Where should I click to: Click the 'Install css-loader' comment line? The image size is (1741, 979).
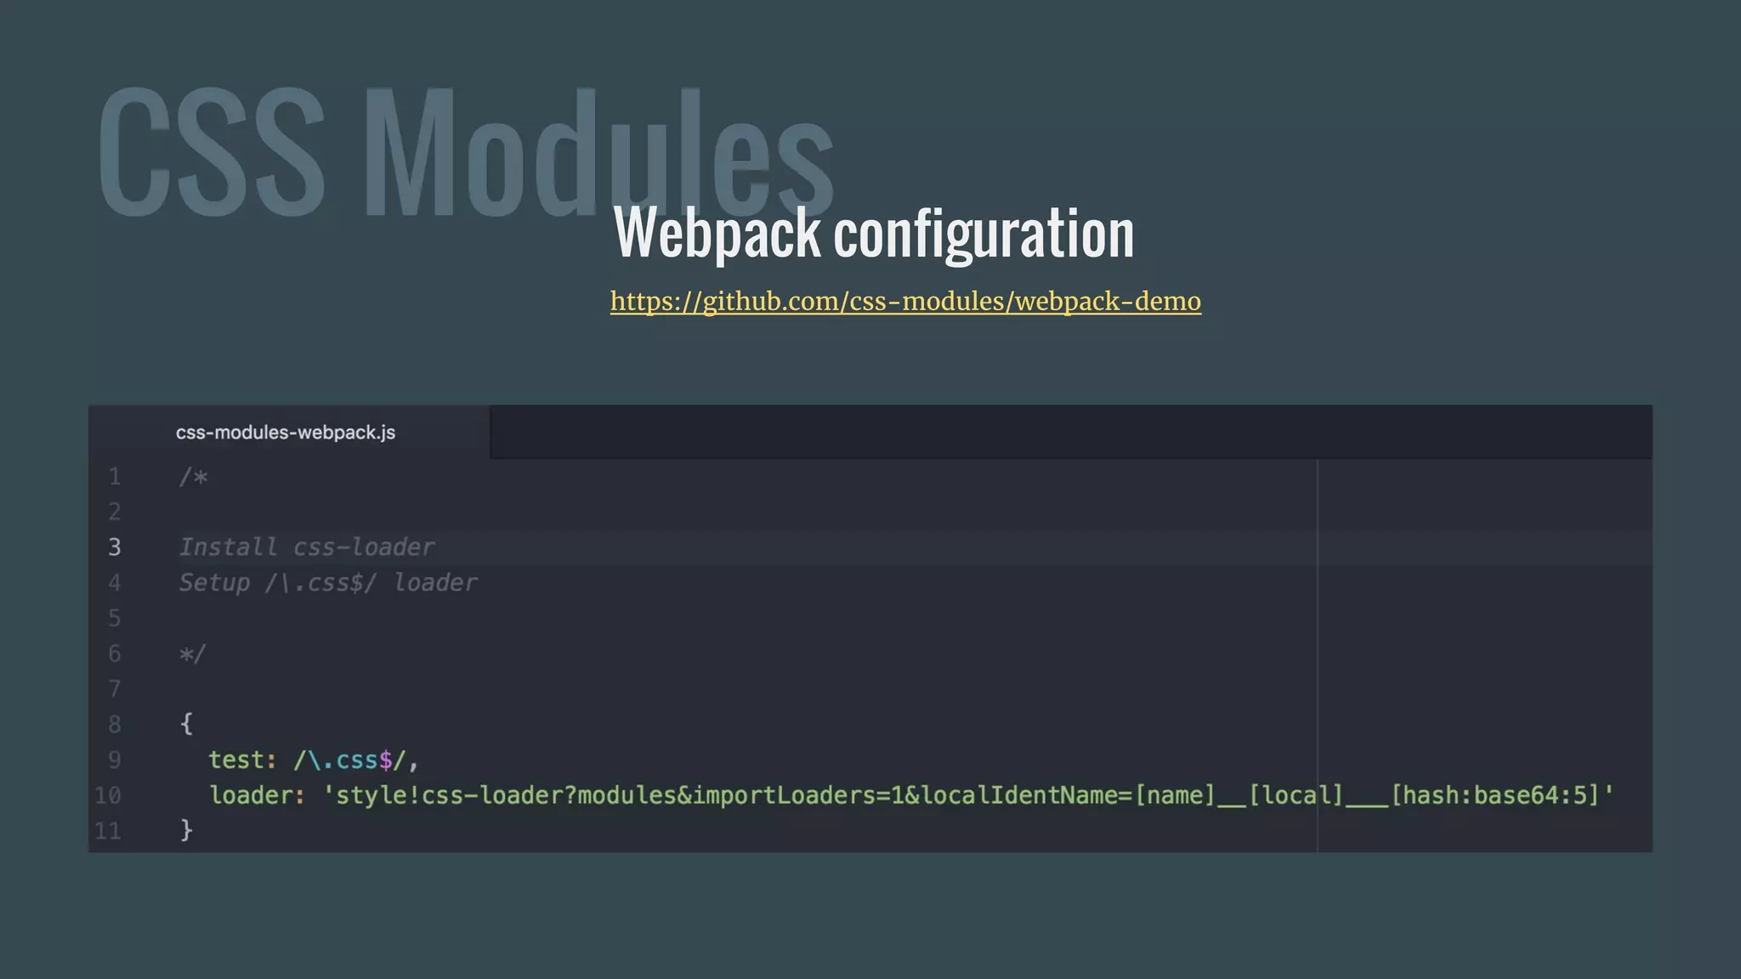pos(307,547)
